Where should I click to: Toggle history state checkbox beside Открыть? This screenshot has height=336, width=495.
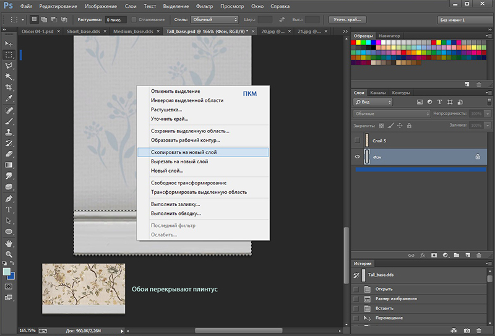(356, 289)
